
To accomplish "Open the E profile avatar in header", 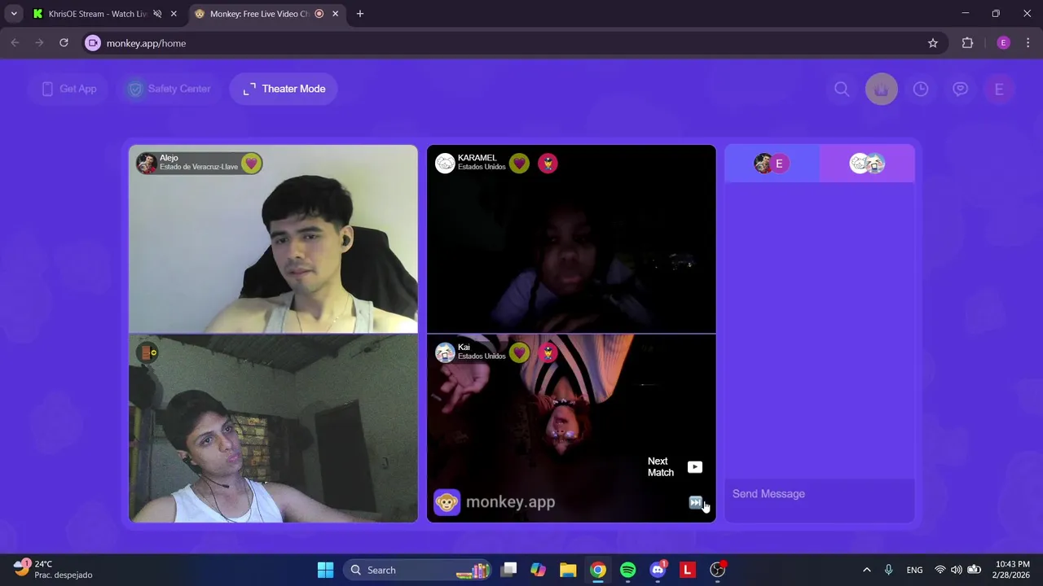I will (x=999, y=90).
